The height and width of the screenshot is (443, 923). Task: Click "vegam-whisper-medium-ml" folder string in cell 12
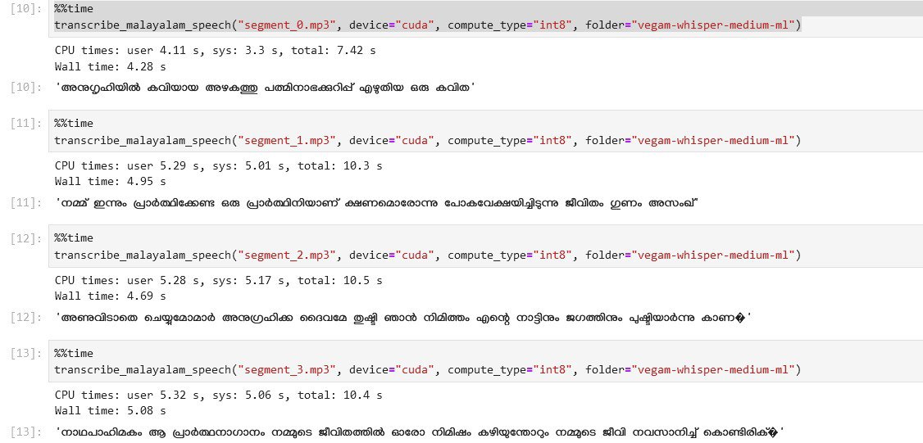(x=713, y=255)
